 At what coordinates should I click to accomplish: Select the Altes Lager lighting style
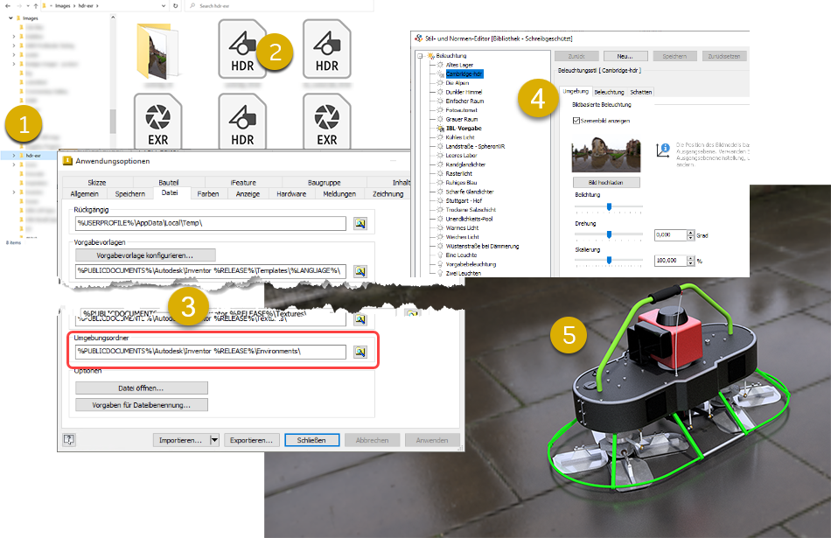tap(459, 65)
